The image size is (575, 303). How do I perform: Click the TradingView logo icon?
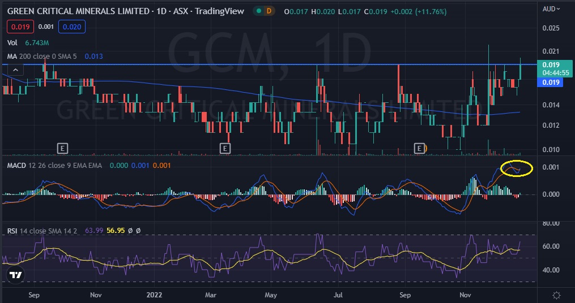click(x=15, y=275)
